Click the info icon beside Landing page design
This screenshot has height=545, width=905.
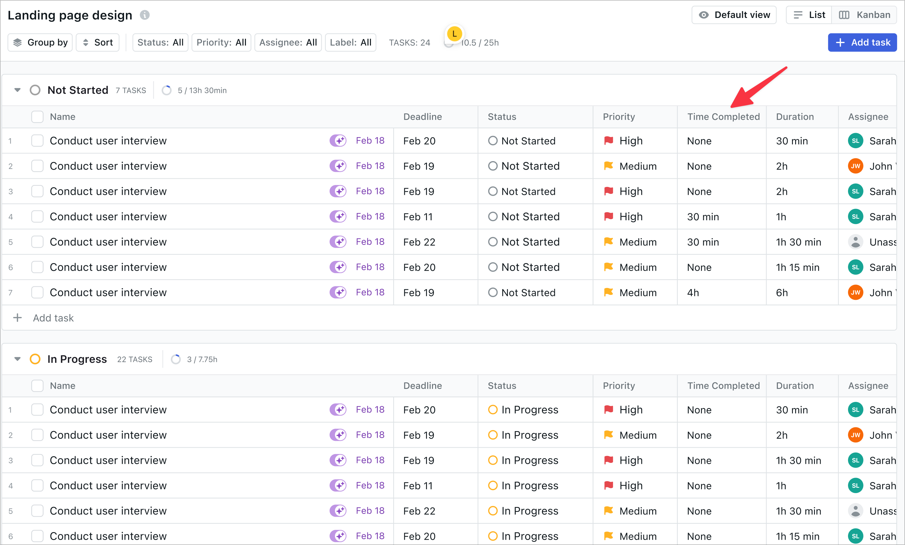point(145,15)
